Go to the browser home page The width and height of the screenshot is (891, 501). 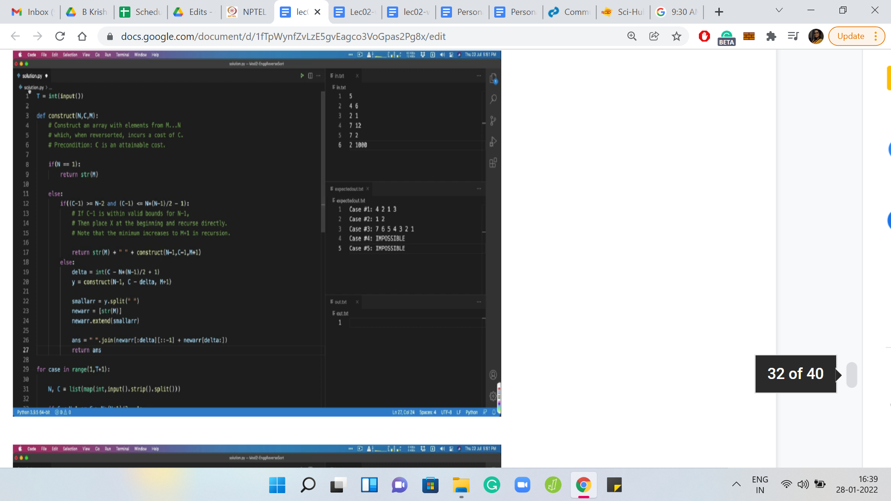click(82, 36)
